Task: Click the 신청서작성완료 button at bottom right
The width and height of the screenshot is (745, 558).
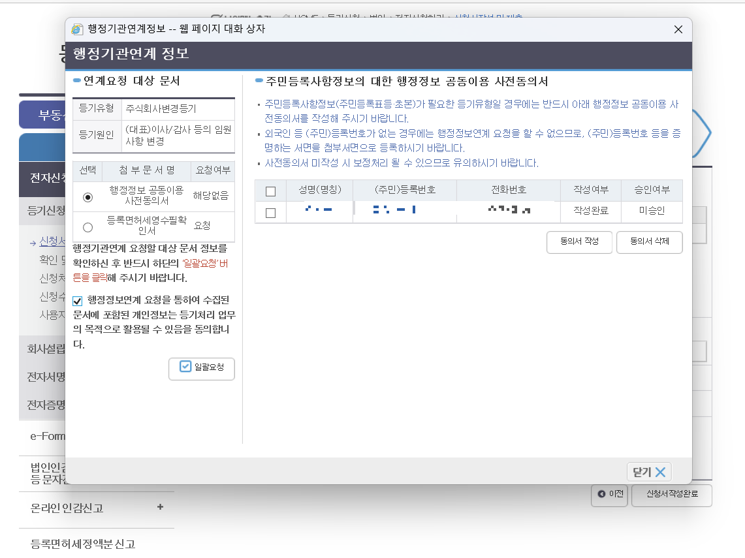Action: [671, 495]
